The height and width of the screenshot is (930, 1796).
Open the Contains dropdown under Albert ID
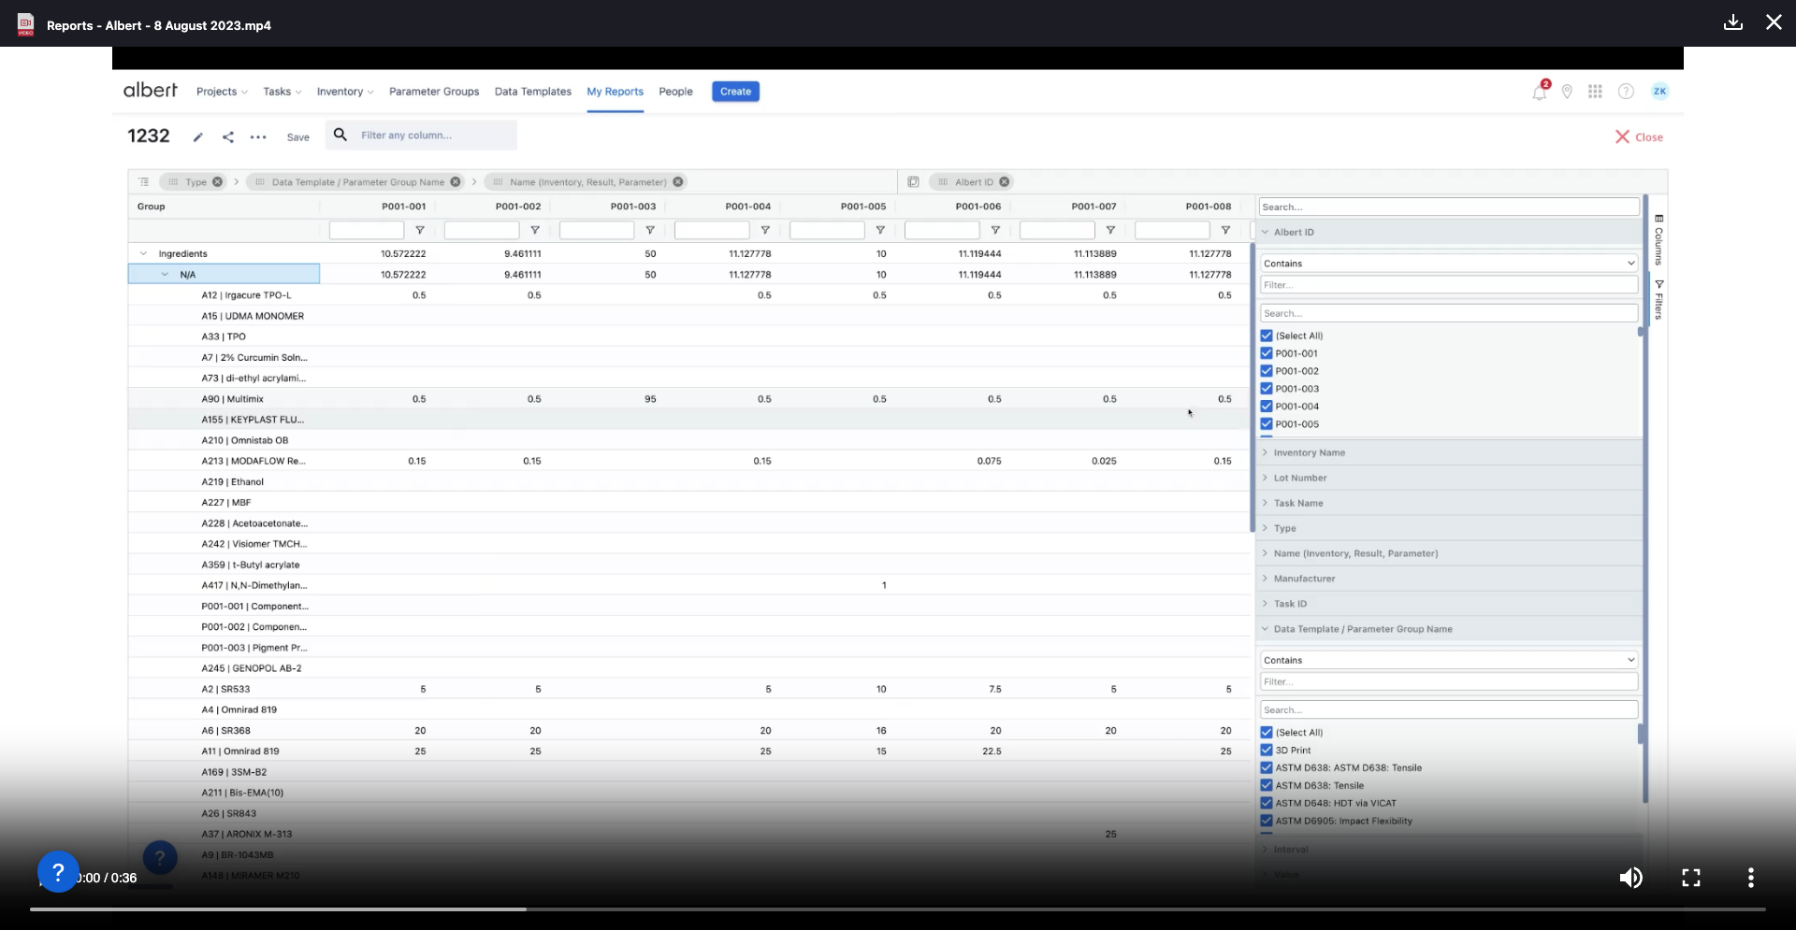(x=1448, y=264)
